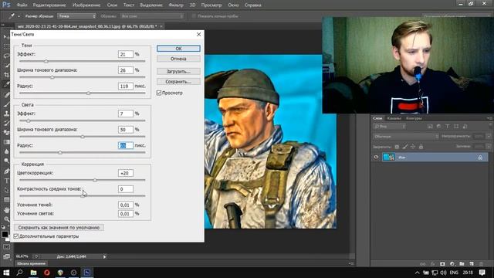Toggle Quick Mask mode icon

(6, 247)
